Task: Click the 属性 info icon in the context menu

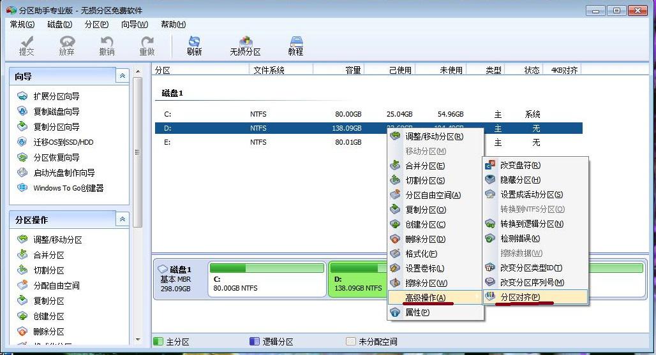Action: 395,312
